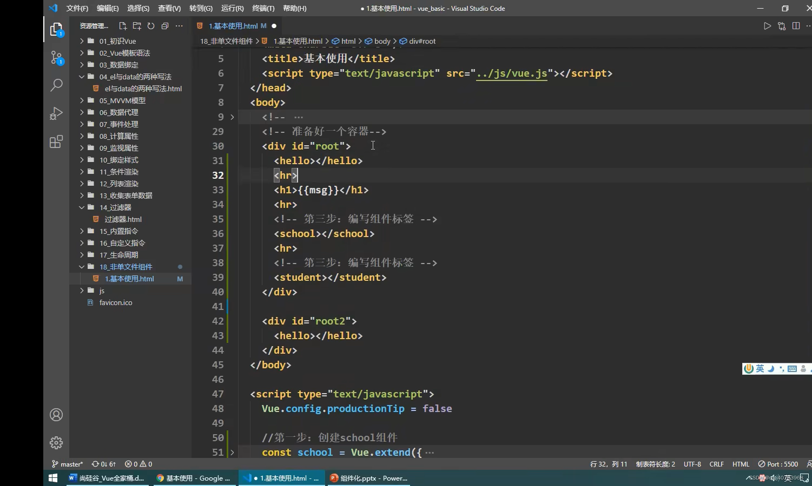Open the Run and Debug view
This screenshot has height=486, width=812.
(x=56, y=113)
